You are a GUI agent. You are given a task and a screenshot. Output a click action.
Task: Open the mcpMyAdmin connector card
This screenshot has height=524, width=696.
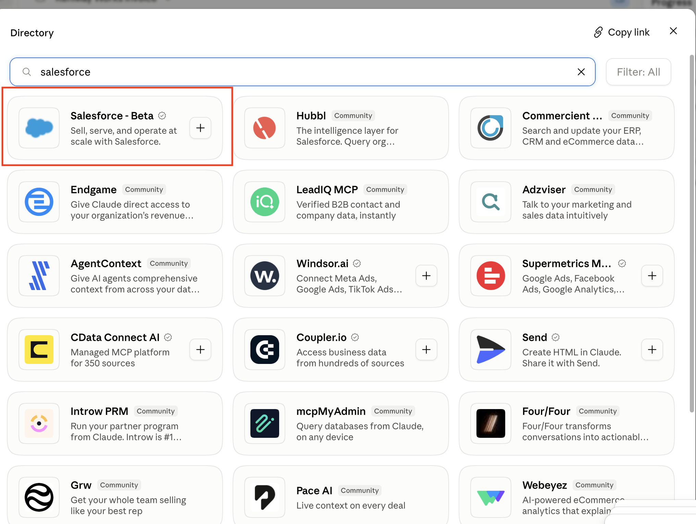point(341,423)
